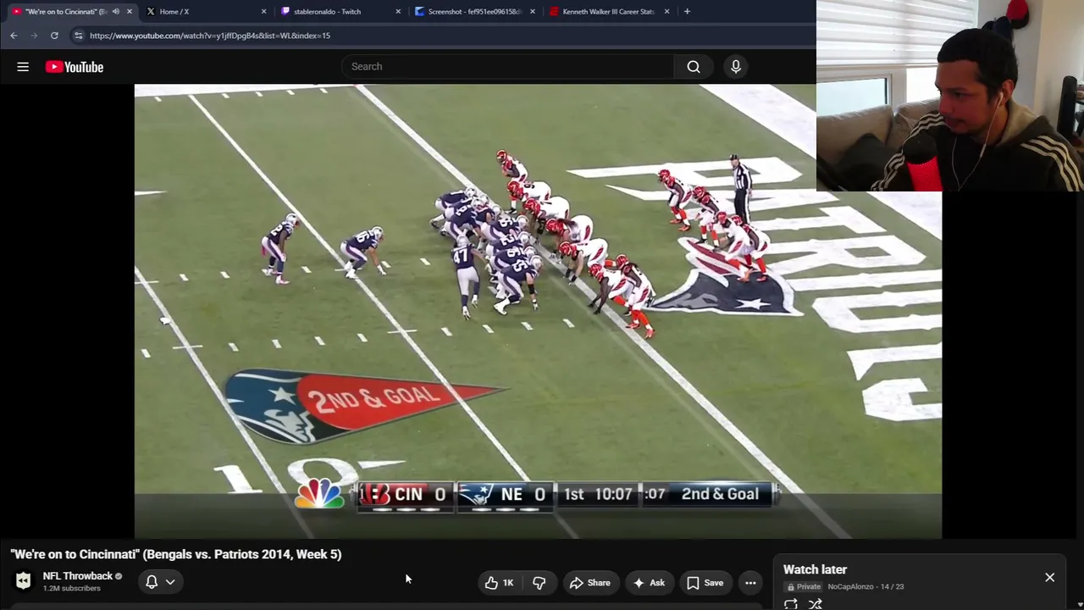This screenshot has height=610, width=1084.
Task: Go to YouTube home via logo
Action: coord(75,67)
